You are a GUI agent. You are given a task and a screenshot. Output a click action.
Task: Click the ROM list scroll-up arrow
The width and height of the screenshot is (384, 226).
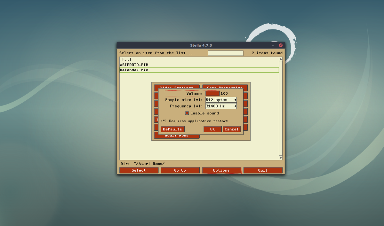[281, 59]
